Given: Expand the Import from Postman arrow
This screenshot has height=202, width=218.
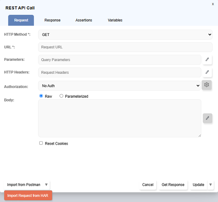Looking at the screenshot, I should click(x=46, y=185).
